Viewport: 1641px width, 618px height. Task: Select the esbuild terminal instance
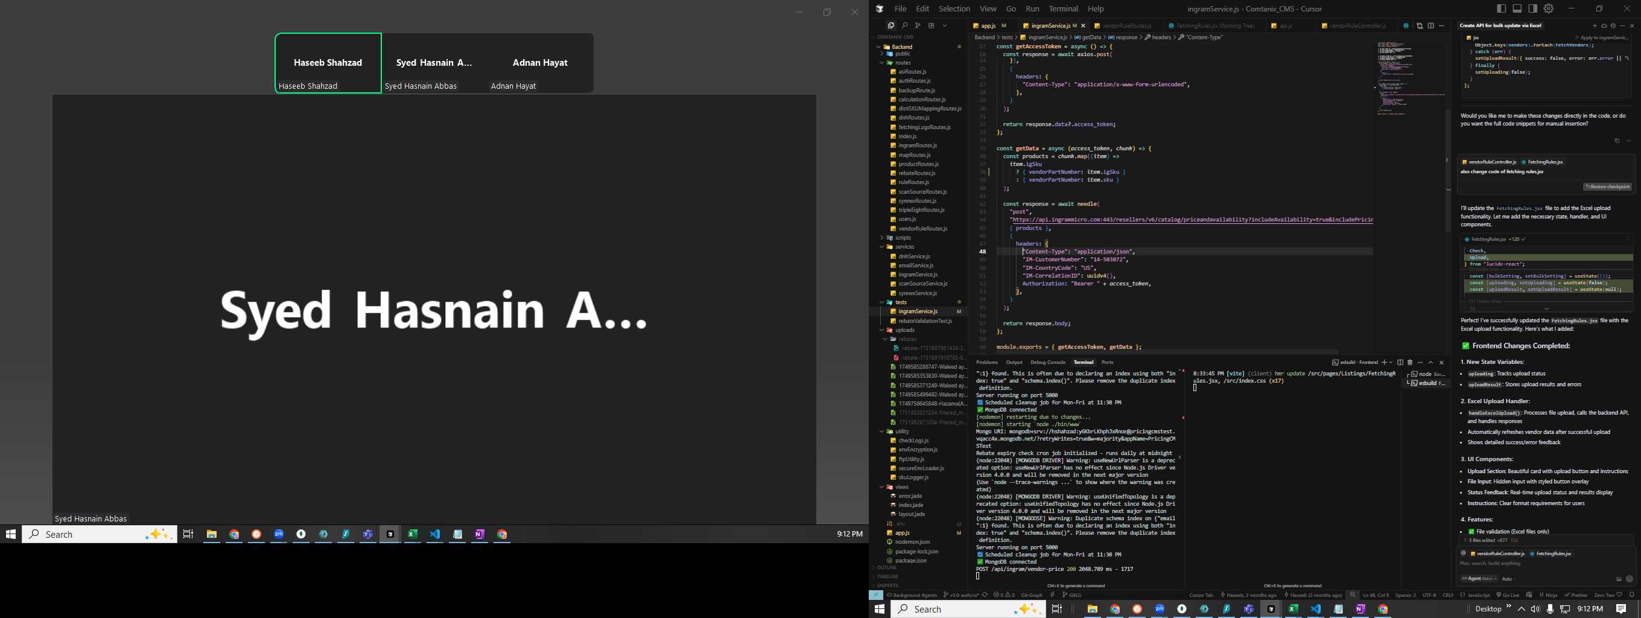(1427, 383)
